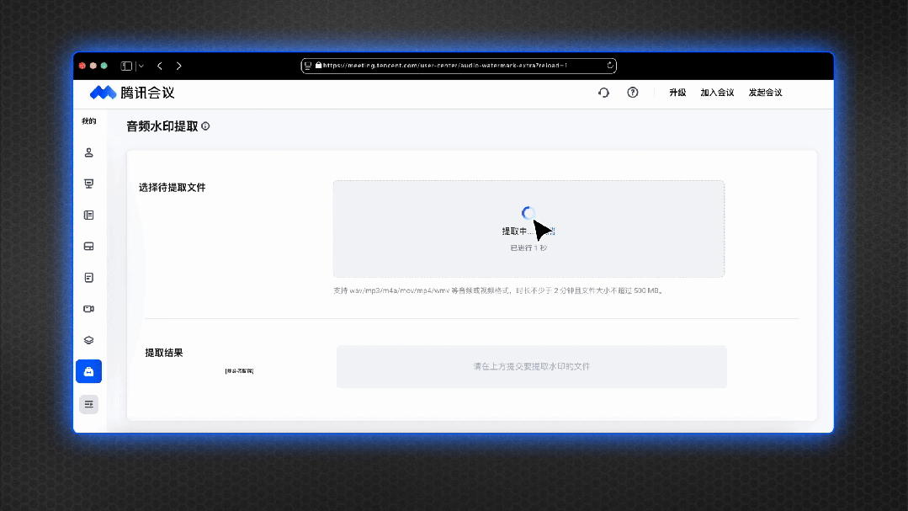Select the highlighted audio watermark sidebar icon

coord(88,371)
